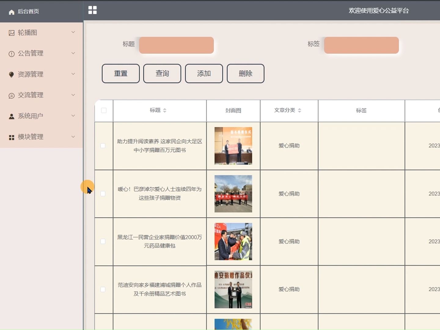Click the 添加 button
This screenshot has width=440, height=330.
(x=204, y=73)
